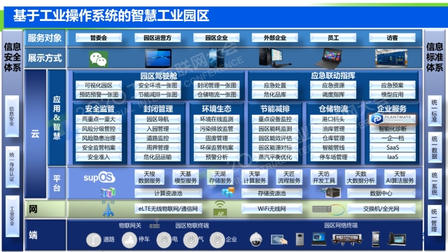
Task: Click the 智能化诊断 entry
Action: 393,129
